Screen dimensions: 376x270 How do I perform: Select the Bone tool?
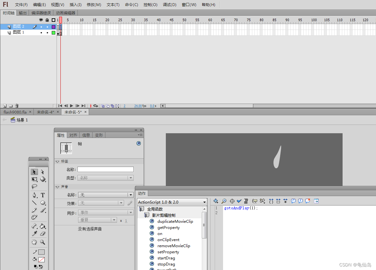(x=34, y=226)
